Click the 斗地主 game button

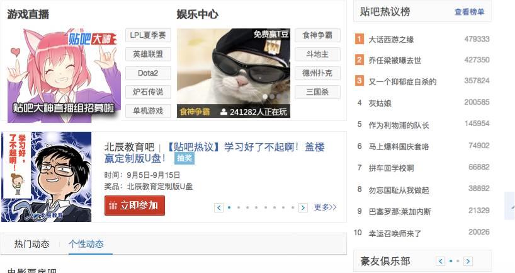(x=317, y=54)
